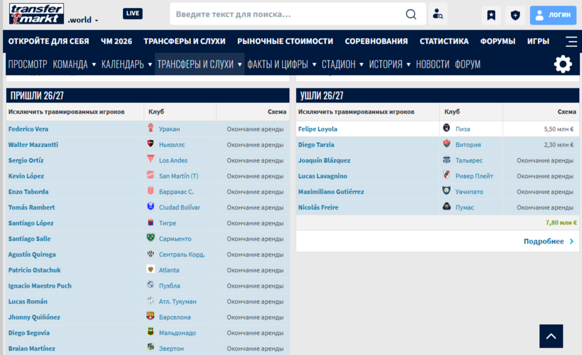Open ЧМ 2026 menu item
The width and height of the screenshot is (582, 355).
point(116,41)
